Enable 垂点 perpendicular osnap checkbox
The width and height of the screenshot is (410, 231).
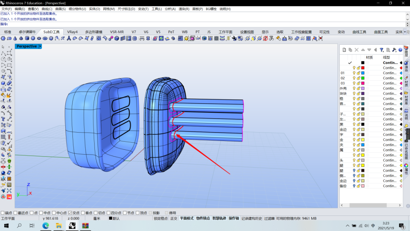[83, 213]
